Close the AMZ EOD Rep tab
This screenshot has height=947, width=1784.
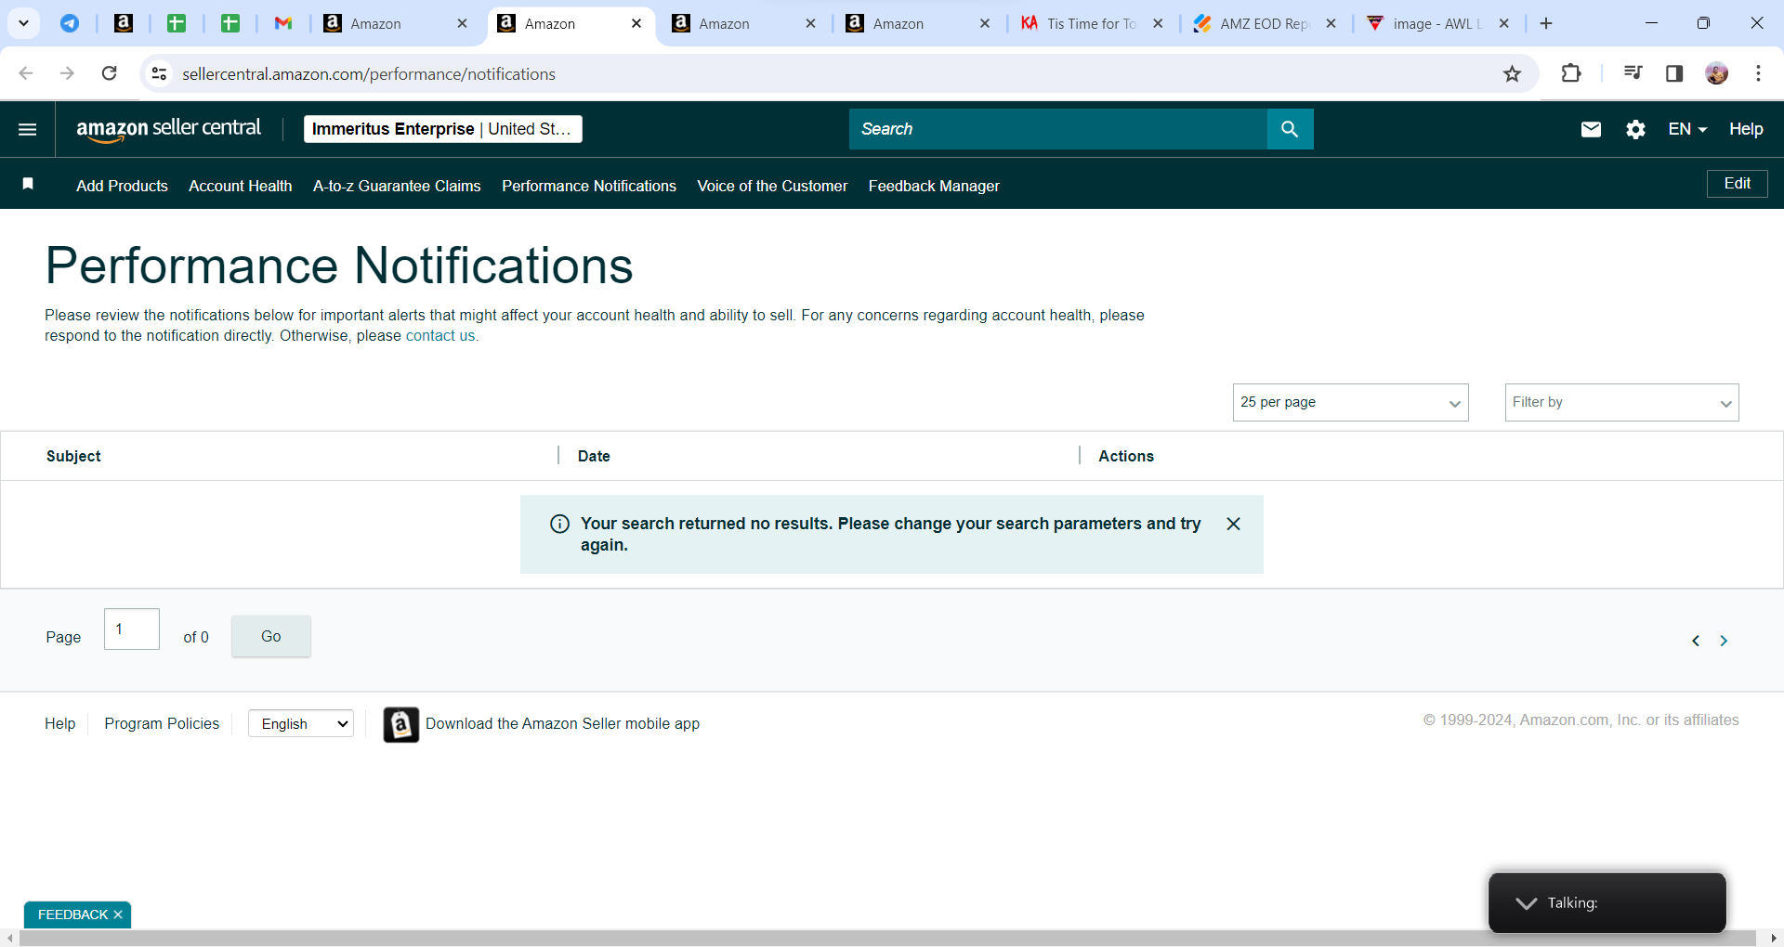pyautogui.click(x=1331, y=23)
